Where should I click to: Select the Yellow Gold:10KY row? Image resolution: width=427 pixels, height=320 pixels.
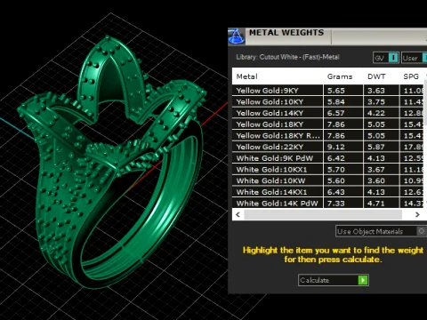click(328, 101)
